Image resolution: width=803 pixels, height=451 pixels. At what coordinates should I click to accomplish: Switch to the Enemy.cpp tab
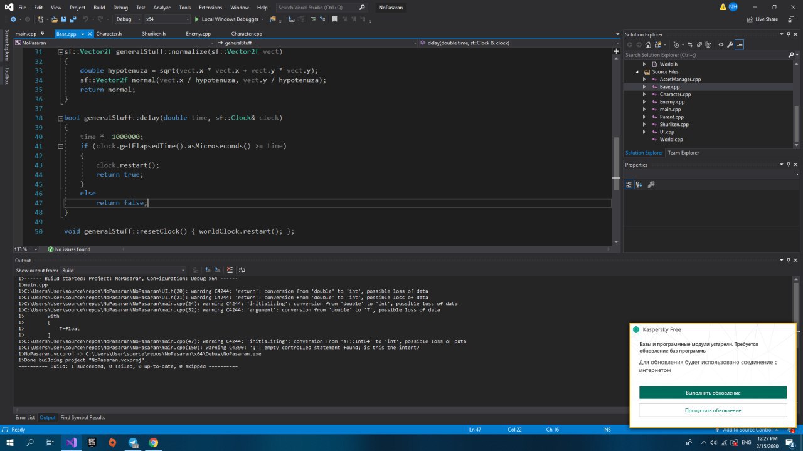point(198,34)
